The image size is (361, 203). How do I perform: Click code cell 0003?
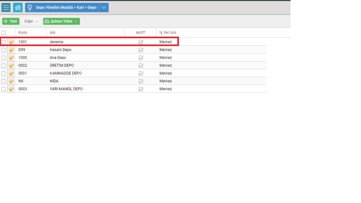click(x=23, y=89)
